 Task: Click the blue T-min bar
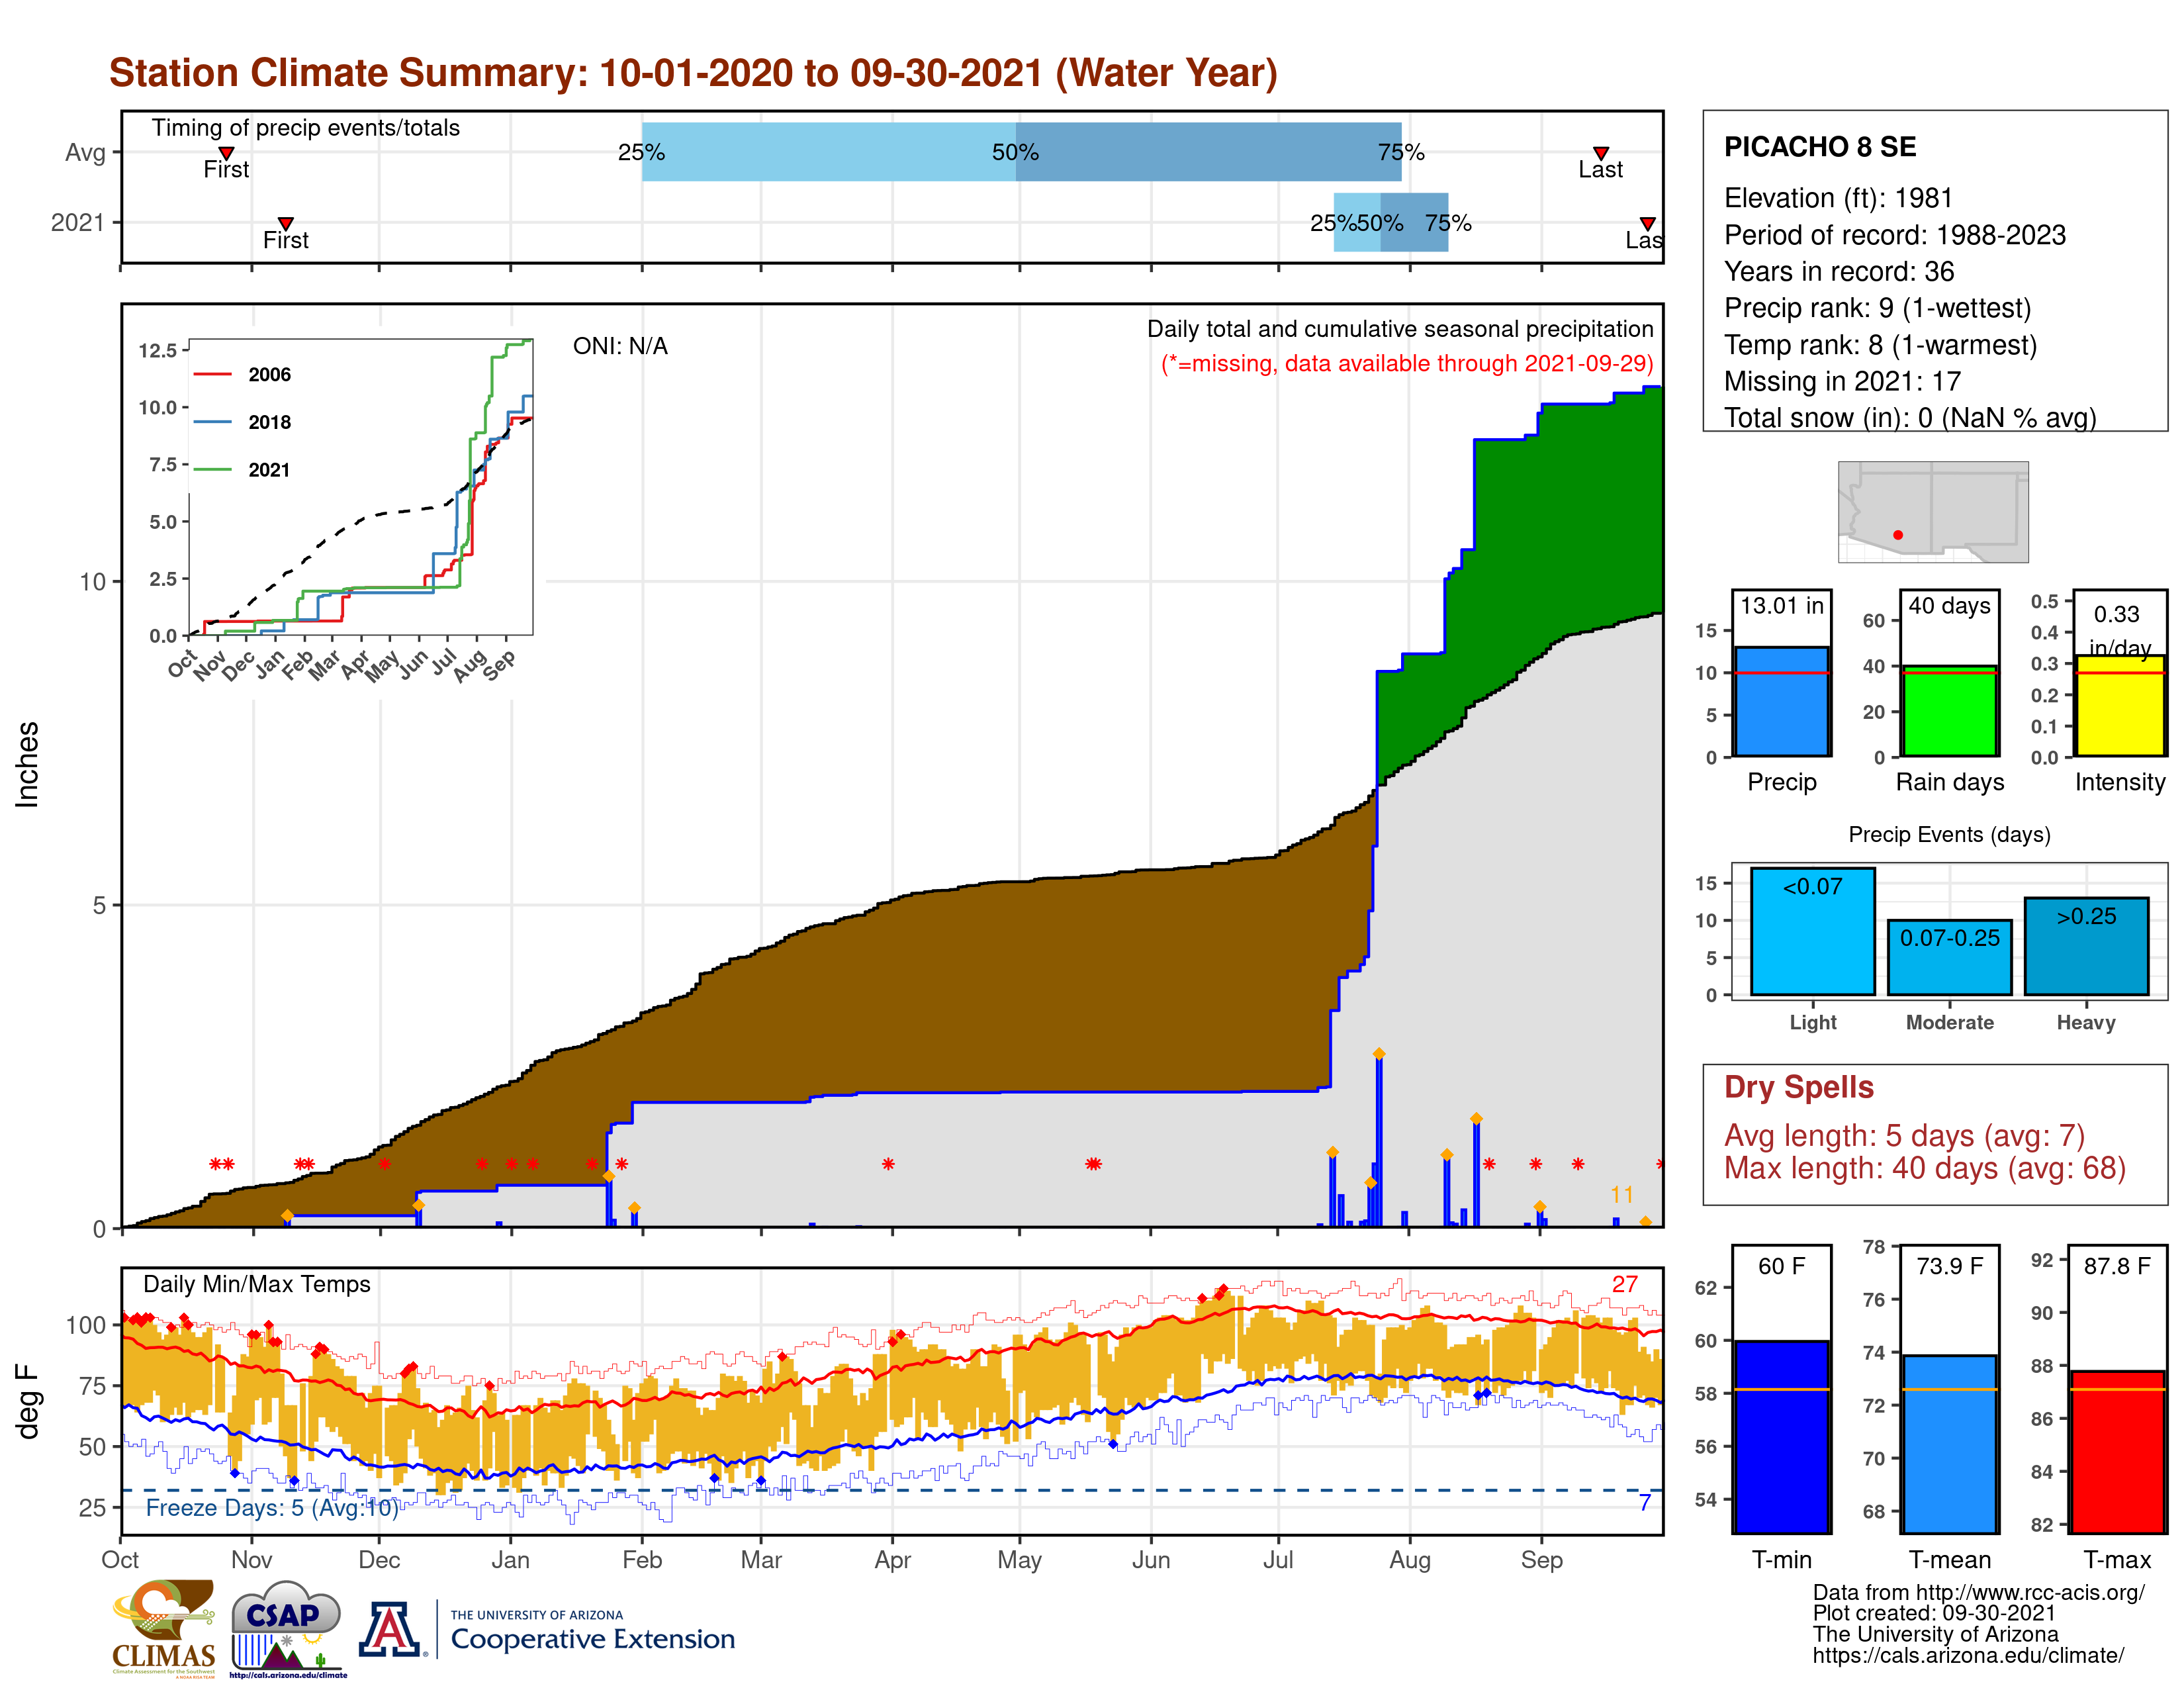click(x=1781, y=1437)
